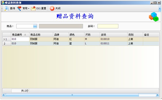The width and height of the screenshot is (162, 100).
Task: Click the window title bar app icon
Action: pos(3,3)
